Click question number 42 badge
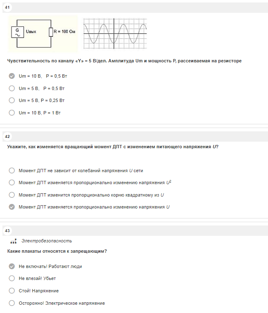 (x=7, y=137)
